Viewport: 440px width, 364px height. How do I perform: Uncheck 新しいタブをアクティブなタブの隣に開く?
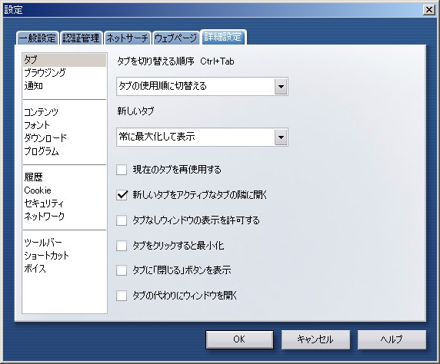[x=122, y=195]
